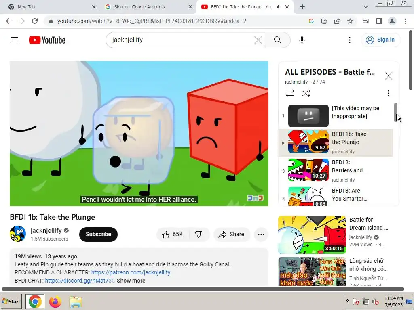Reload the page
The width and height of the screenshot is (414, 310).
point(35,21)
